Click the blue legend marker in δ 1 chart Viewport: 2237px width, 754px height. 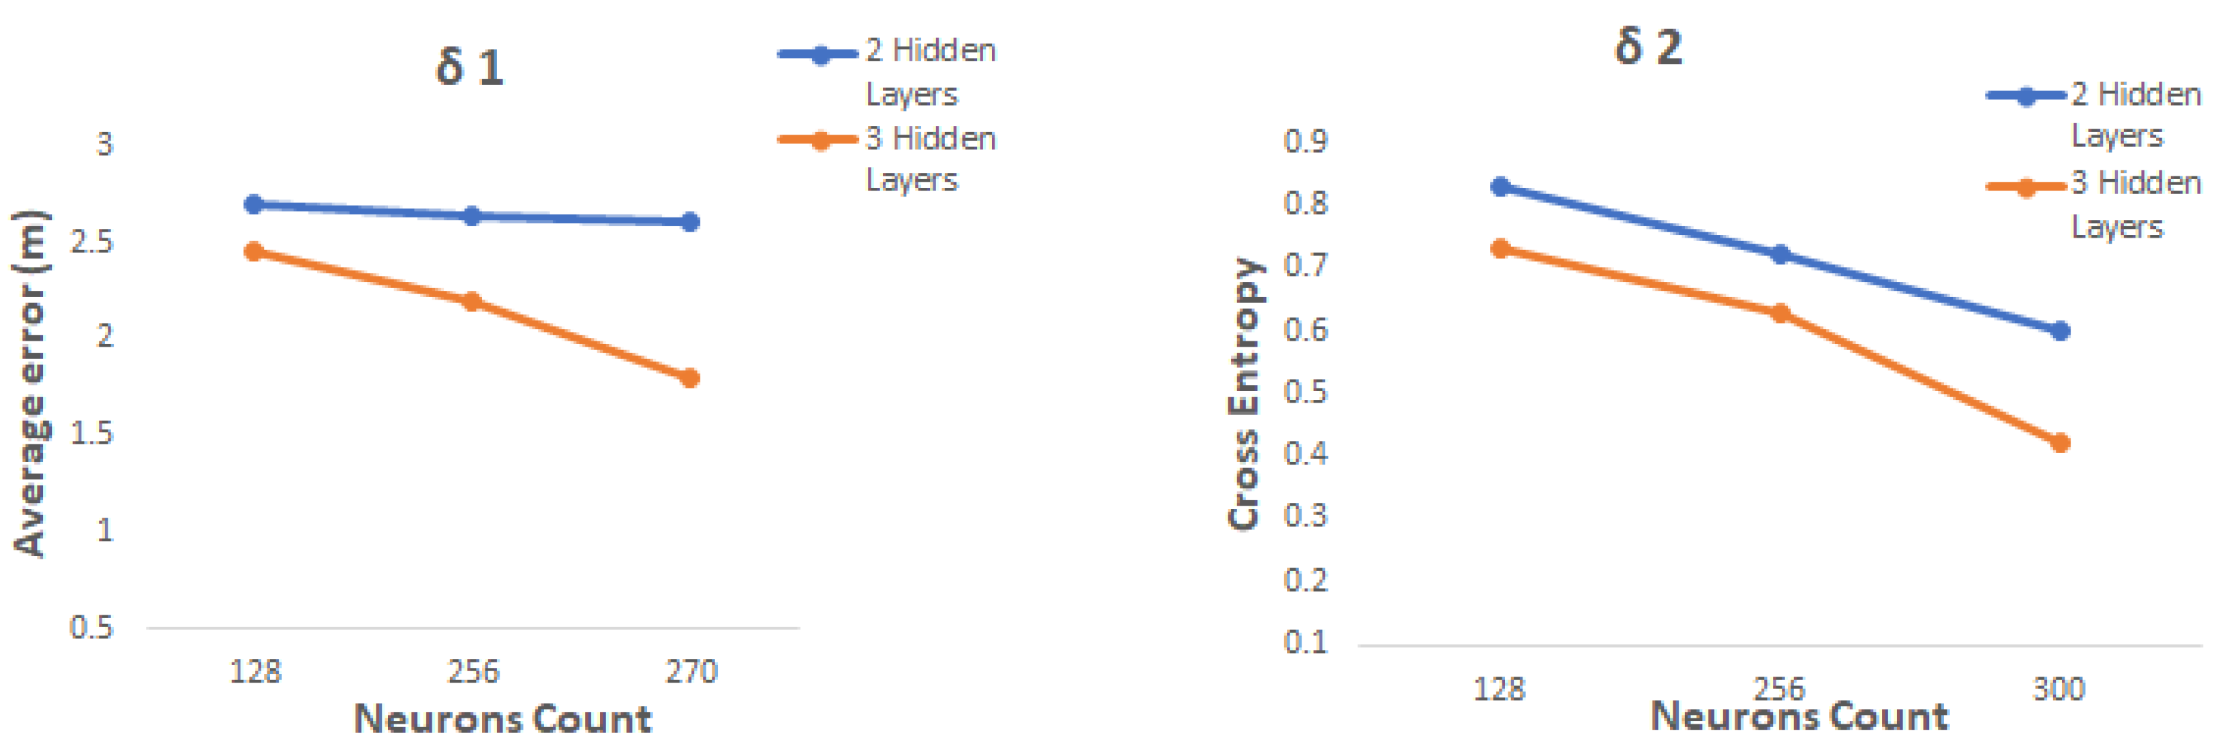point(820,55)
